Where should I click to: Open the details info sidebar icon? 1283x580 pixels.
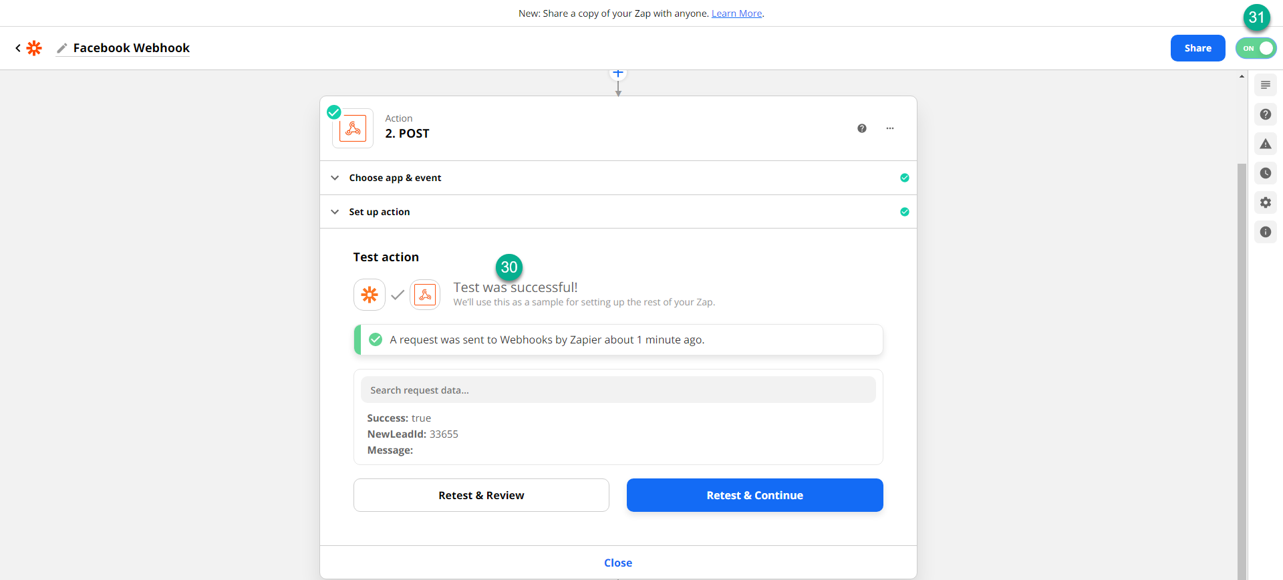tap(1266, 232)
